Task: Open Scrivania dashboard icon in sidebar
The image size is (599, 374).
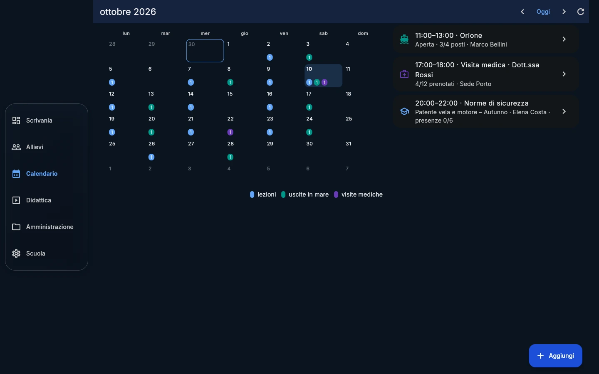Action: pyautogui.click(x=16, y=121)
